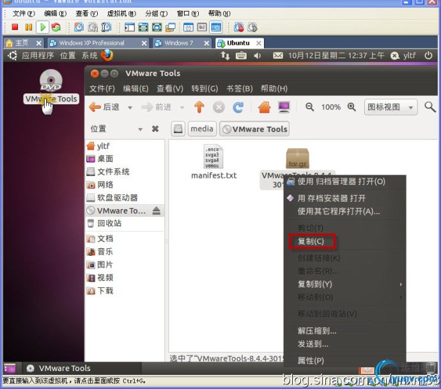
Task: Open the icon view mode dropdown
Action: coord(391,107)
